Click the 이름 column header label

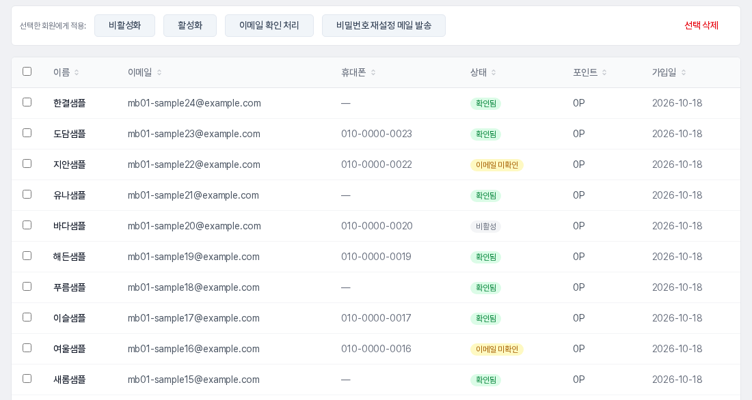coord(62,72)
